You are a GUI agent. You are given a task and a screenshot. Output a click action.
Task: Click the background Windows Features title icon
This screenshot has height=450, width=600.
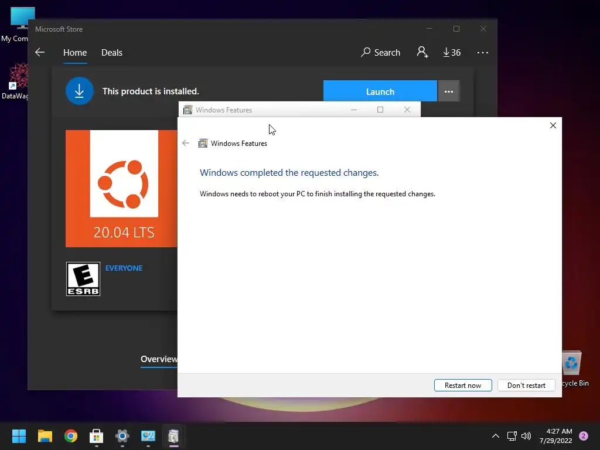(188, 110)
